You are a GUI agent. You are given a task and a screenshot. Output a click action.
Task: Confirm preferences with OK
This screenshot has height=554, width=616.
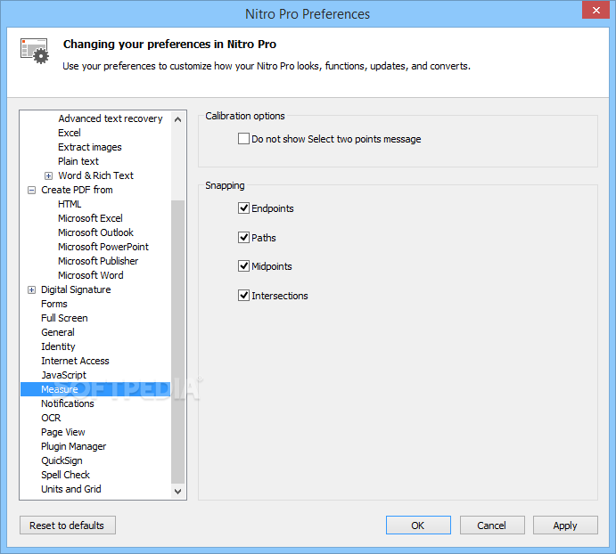click(x=418, y=525)
